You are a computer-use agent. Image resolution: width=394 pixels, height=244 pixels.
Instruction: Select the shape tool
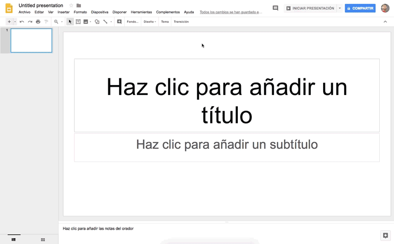pyautogui.click(x=97, y=22)
